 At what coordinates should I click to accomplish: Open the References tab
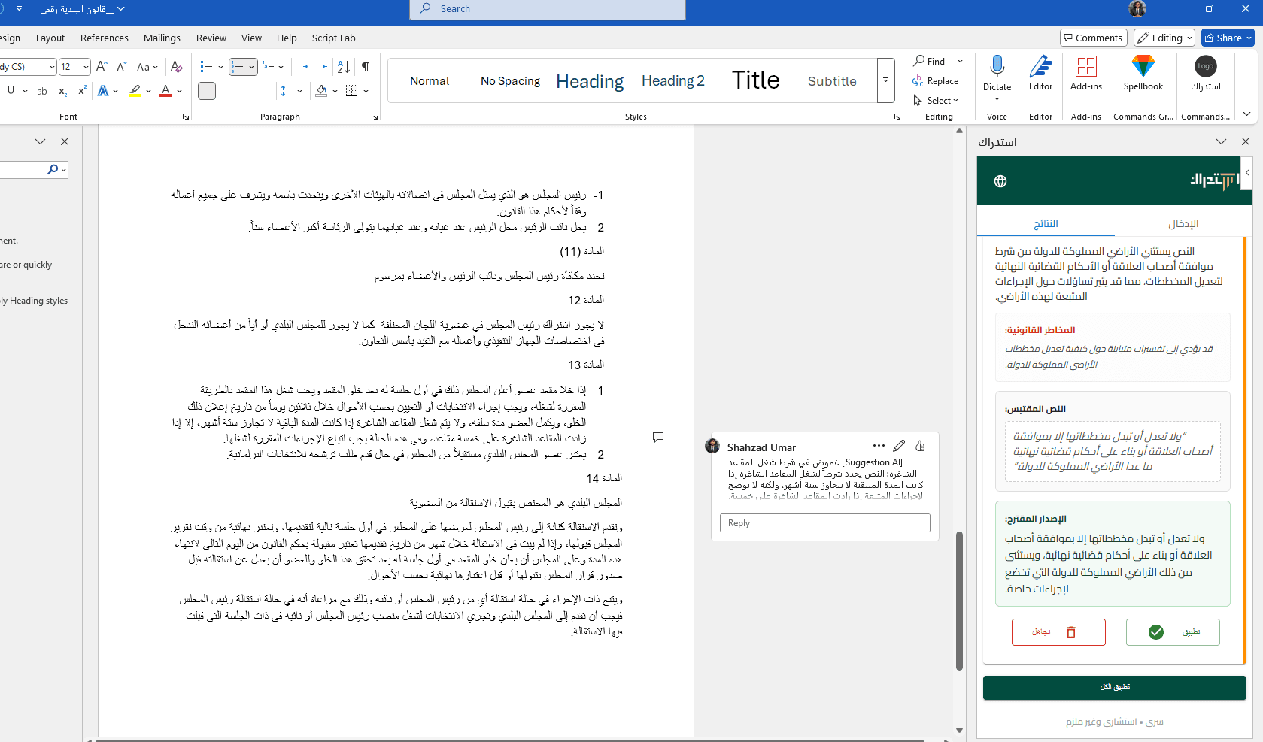point(105,38)
